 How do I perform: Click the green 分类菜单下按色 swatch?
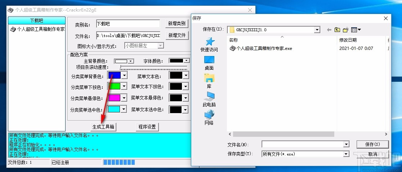click(x=114, y=87)
